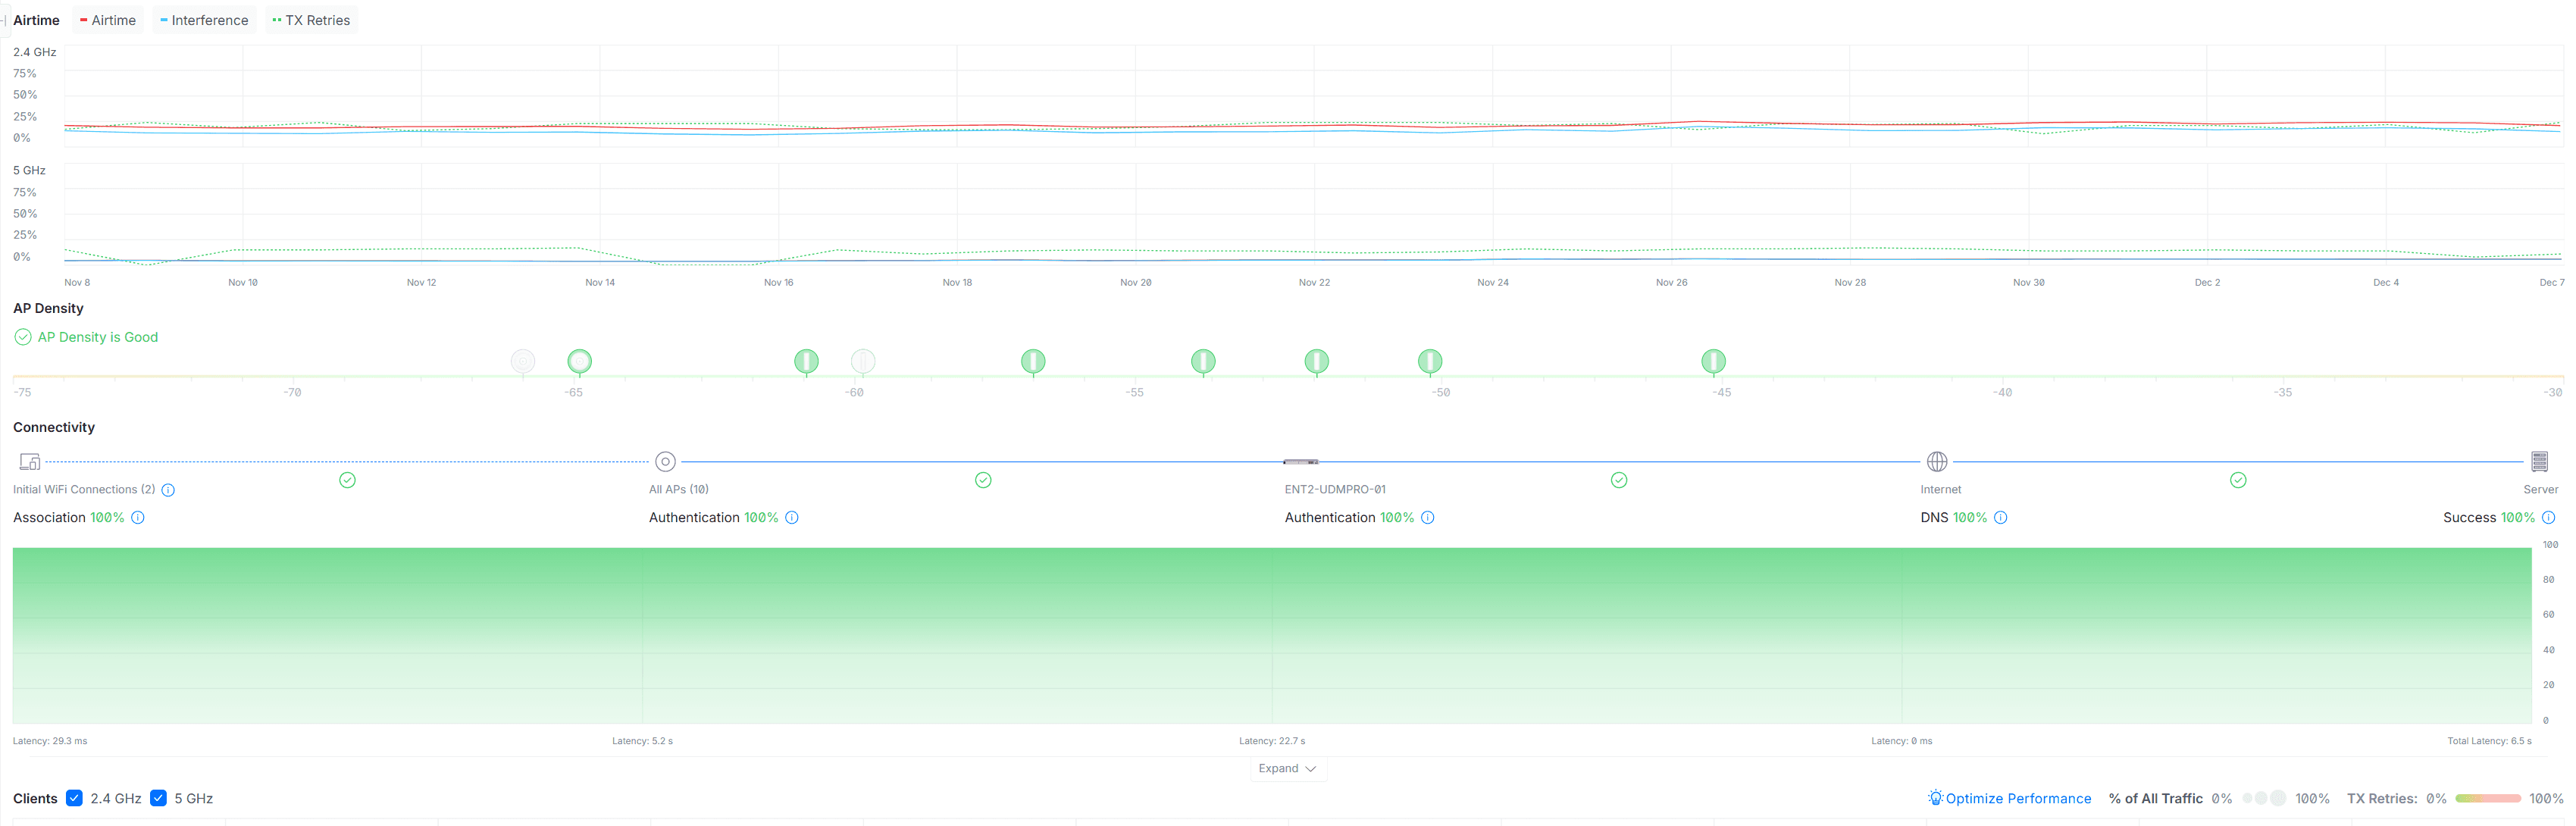Click the Internet globe icon
The image size is (2576, 826).
click(x=1936, y=462)
